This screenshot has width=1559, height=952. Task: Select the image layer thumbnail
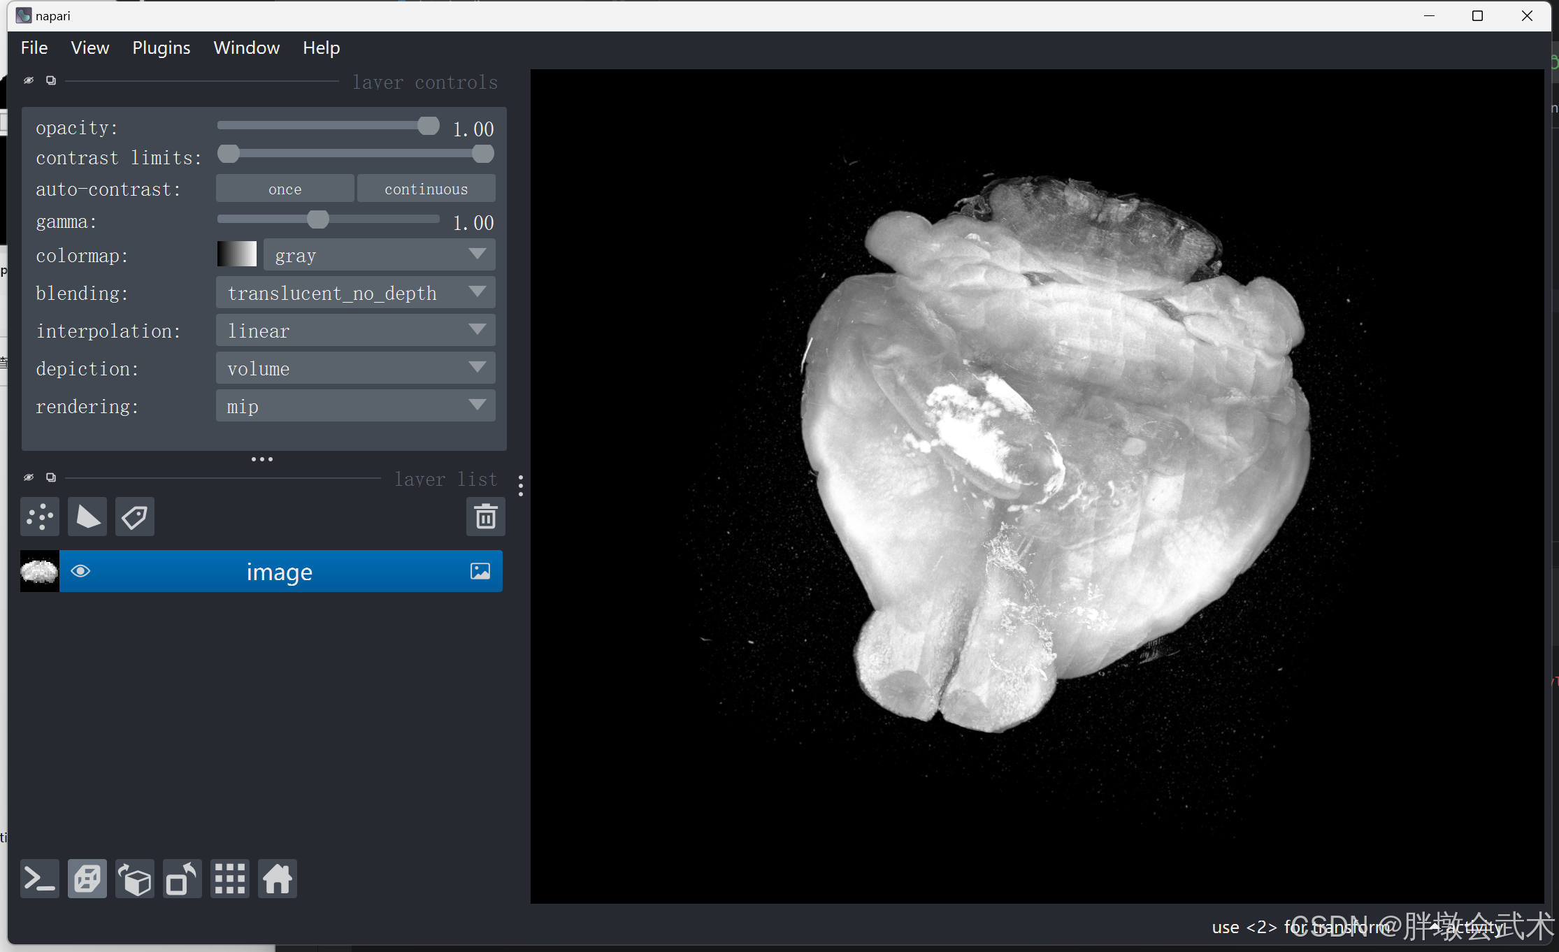coord(40,571)
